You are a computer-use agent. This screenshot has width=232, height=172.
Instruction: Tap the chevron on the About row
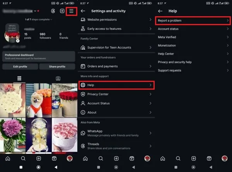click(150, 112)
